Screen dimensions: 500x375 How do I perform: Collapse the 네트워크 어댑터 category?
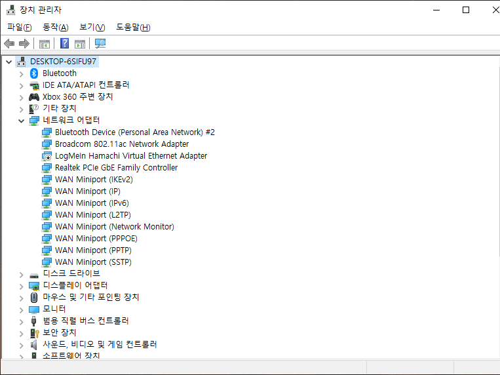[22, 121]
